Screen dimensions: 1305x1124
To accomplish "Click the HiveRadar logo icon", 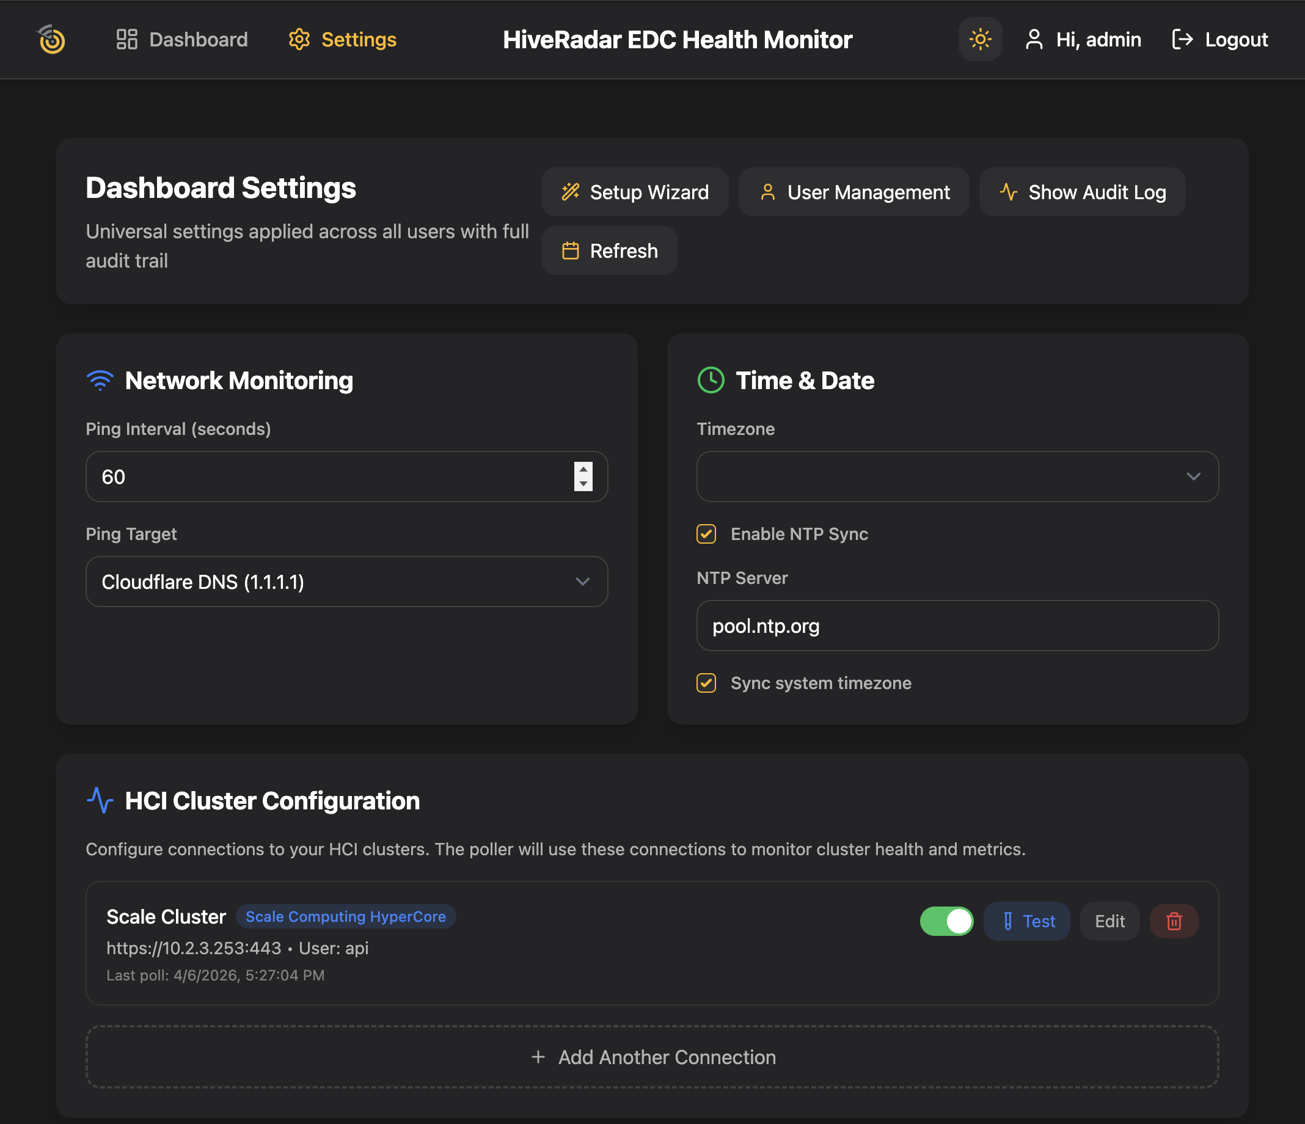I will 51,39.
